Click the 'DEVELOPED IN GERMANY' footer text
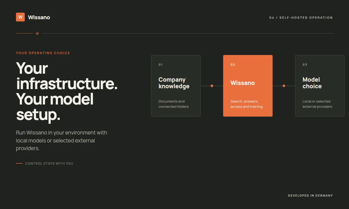The image size is (349, 209). point(311,196)
